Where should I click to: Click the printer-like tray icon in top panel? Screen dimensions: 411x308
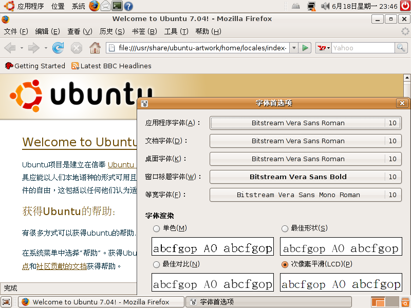click(x=296, y=6)
